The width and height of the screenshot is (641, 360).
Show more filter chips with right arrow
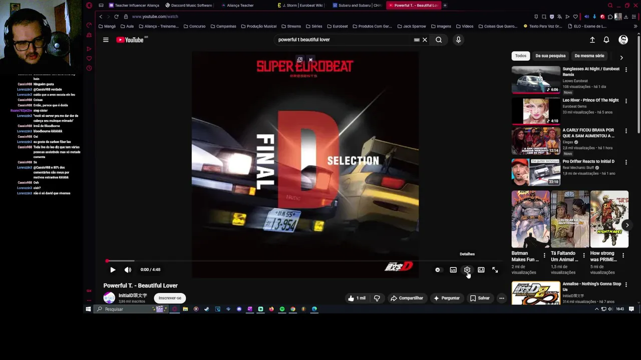621,57
